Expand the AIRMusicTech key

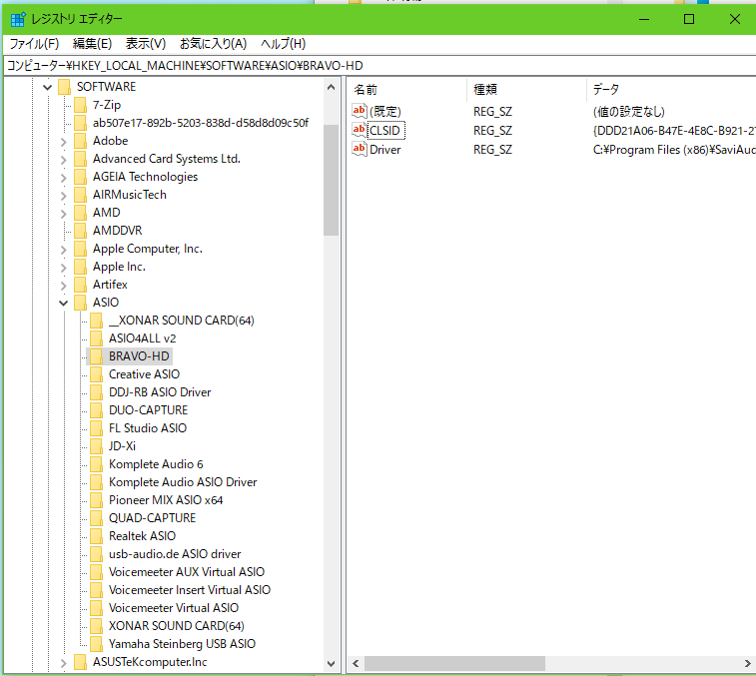63,196
